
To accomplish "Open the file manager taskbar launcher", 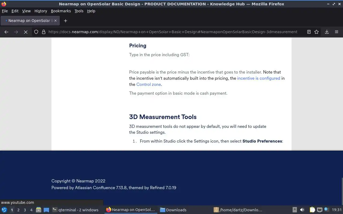I will click(x=39, y=210).
